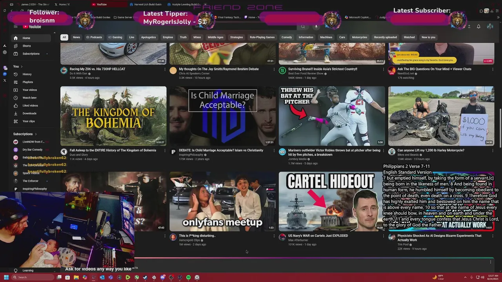Select the Apologetics filter chip

pyautogui.click(x=149, y=37)
